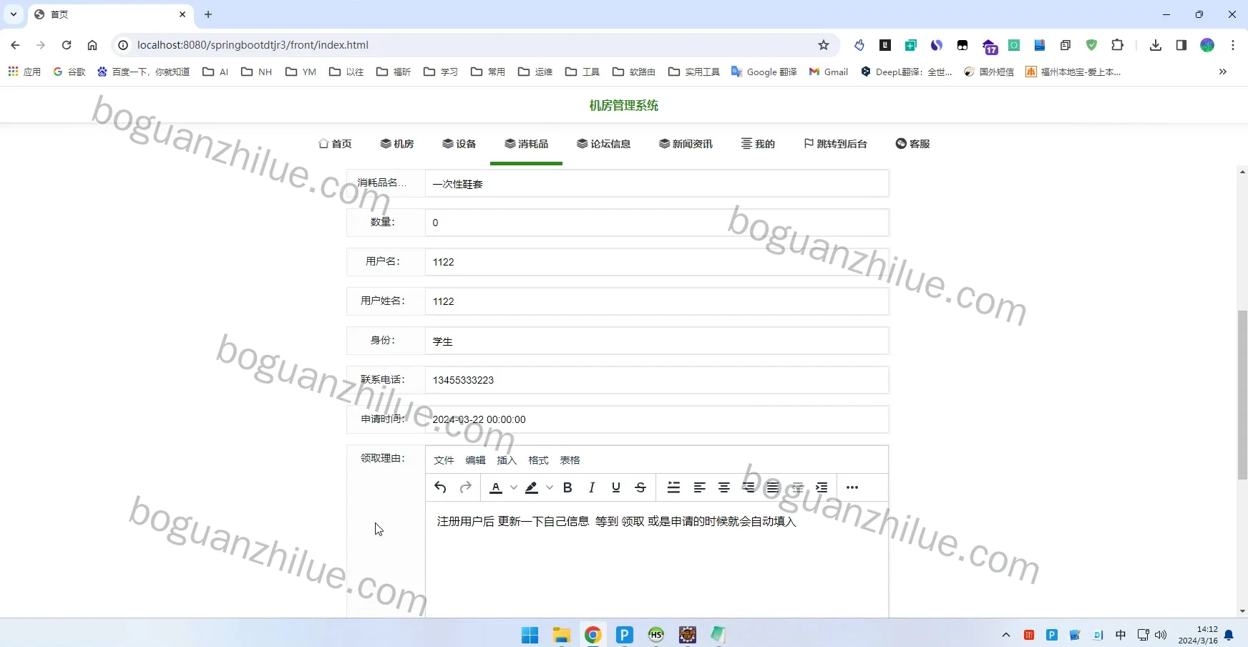Image resolution: width=1248 pixels, height=647 pixels.
Task: Open the 插入 editor menu
Action: pyautogui.click(x=507, y=460)
